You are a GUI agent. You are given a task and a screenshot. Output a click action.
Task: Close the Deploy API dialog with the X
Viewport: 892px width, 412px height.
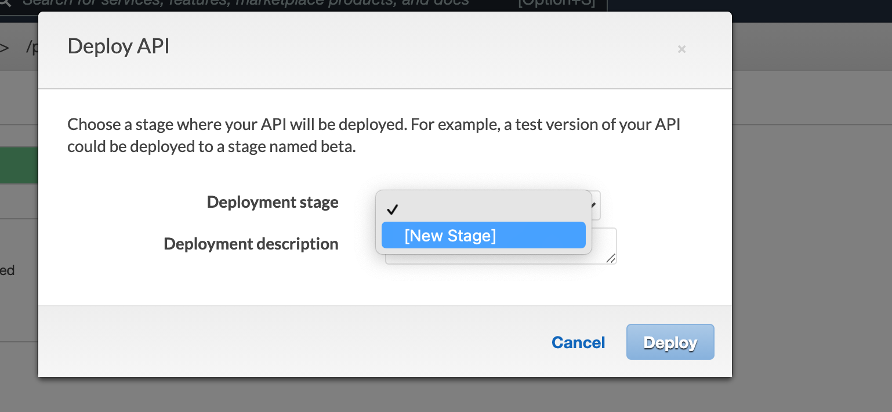pyautogui.click(x=681, y=49)
